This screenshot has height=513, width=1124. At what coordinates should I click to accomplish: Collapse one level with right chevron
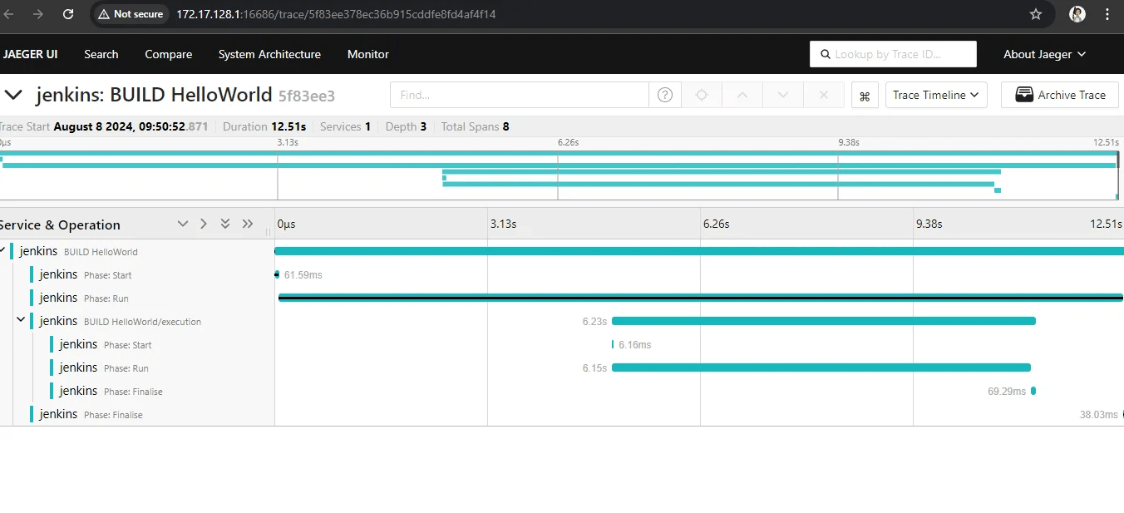coord(204,224)
